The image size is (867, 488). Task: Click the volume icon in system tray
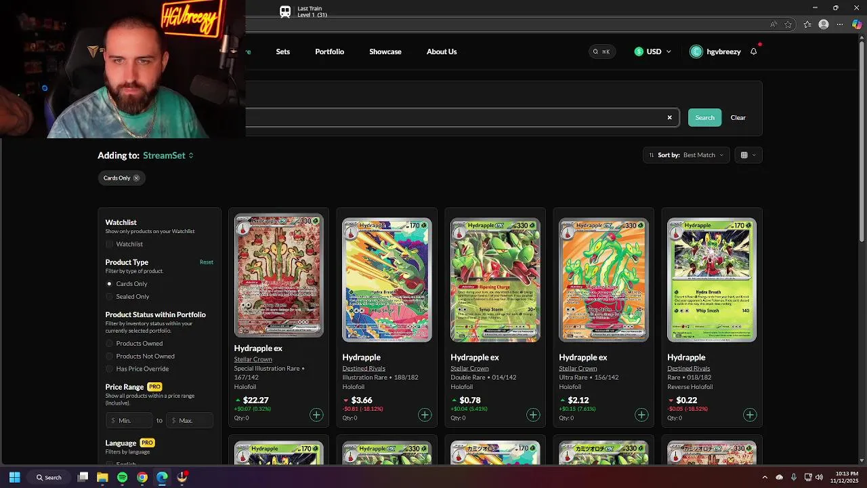coord(820,477)
